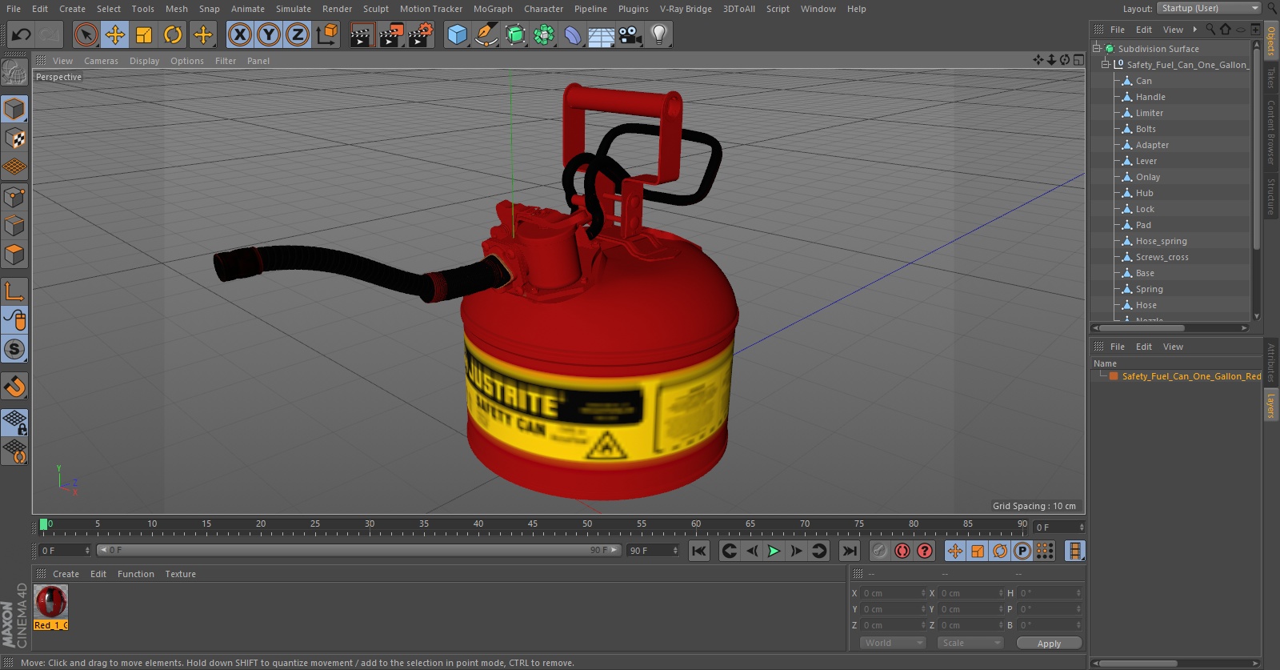Screen dimensions: 1280x670
Task: Click the Objects panel horizontal scrollbar
Action: tap(1169, 327)
